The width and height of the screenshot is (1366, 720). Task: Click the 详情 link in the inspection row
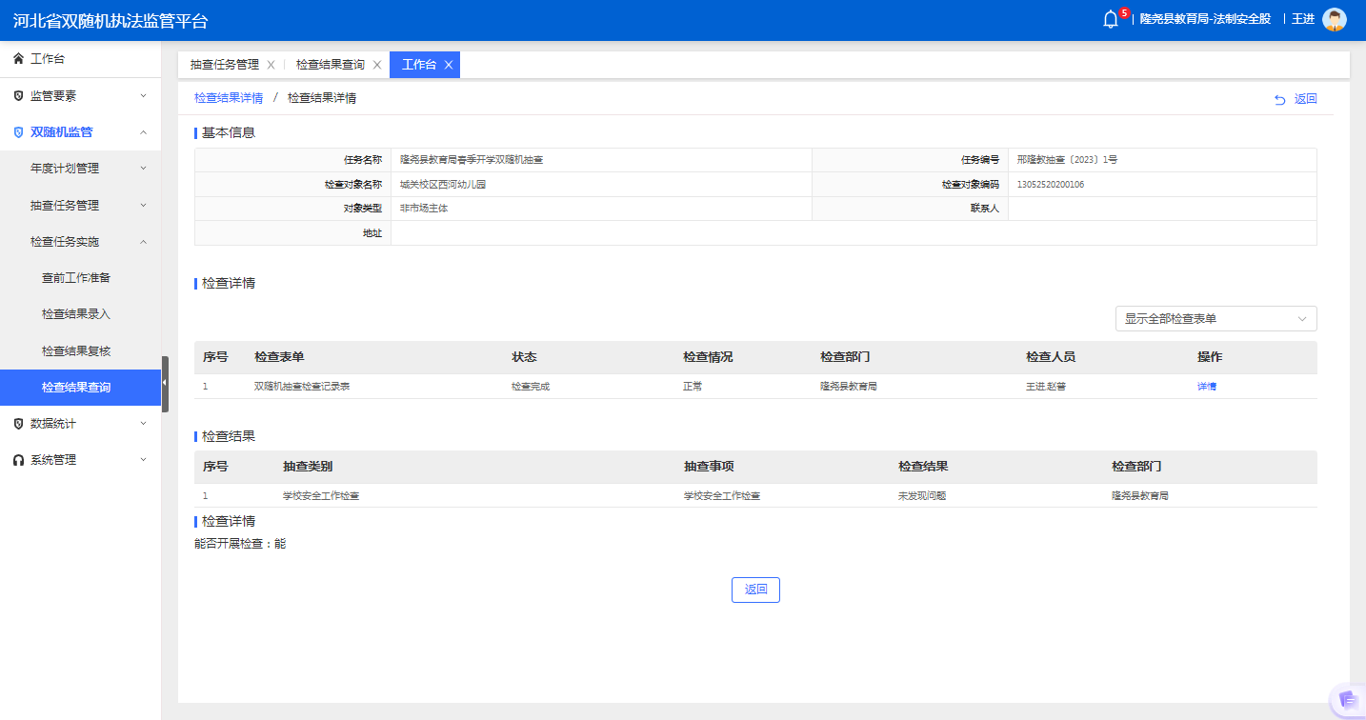tap(1206, 387)
